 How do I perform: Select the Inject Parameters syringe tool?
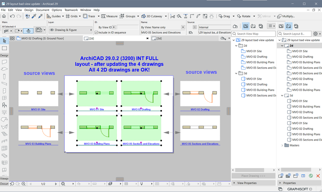(41, 16)
